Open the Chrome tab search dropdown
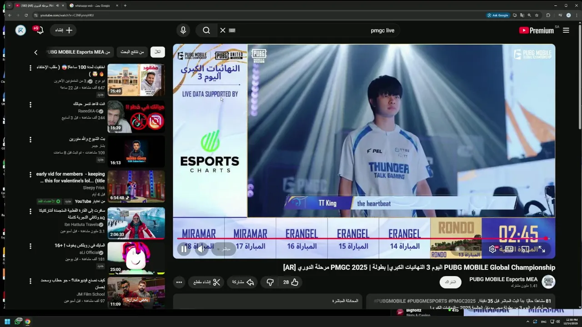582x327 pixels. [x=9, y=5]
